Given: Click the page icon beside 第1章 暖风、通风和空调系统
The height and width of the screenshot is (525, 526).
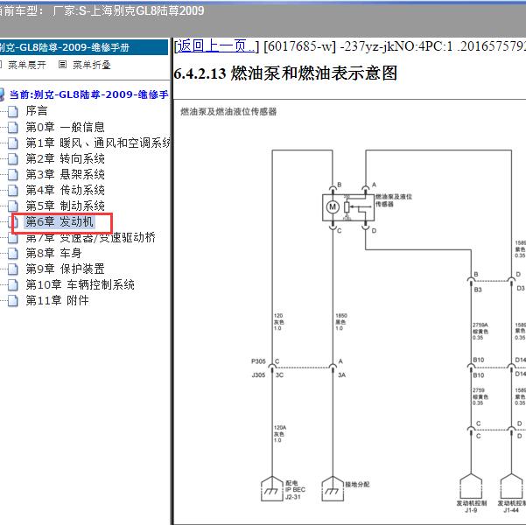Looking at the screenshot, I should coord(13,143).
